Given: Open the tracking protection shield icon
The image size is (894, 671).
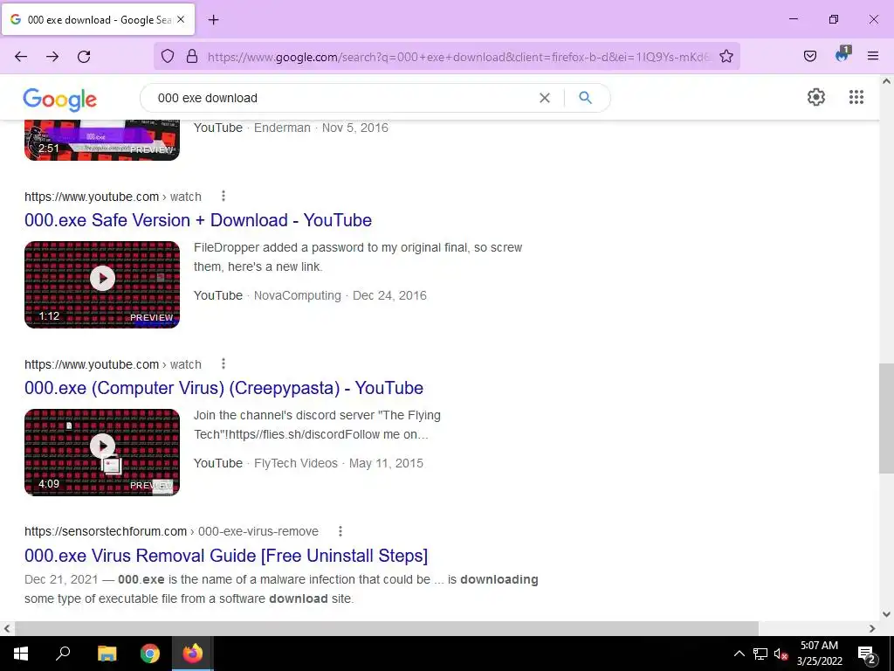Looking at the screenshot, I should (167, 56).
